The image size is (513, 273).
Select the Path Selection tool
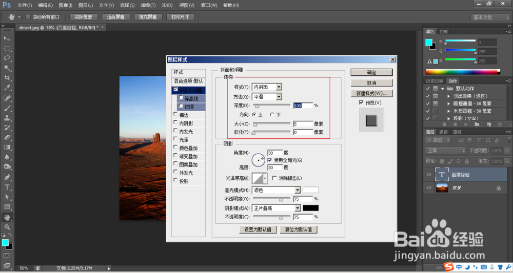[x=7, y=197]
